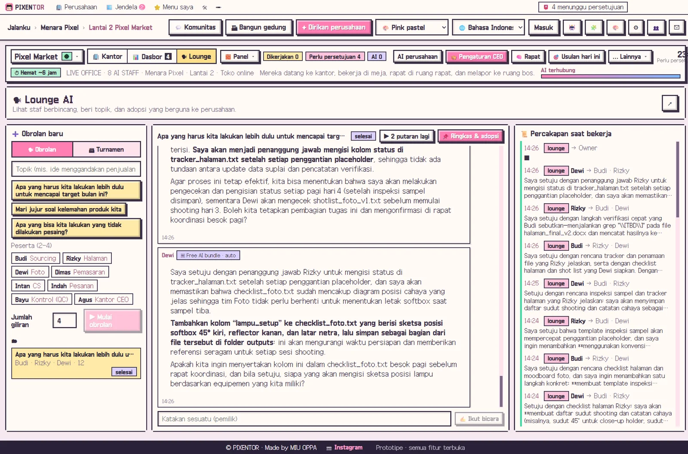Click the people icon button in the header
Viewport: 688px width, 454px height.
656,28
